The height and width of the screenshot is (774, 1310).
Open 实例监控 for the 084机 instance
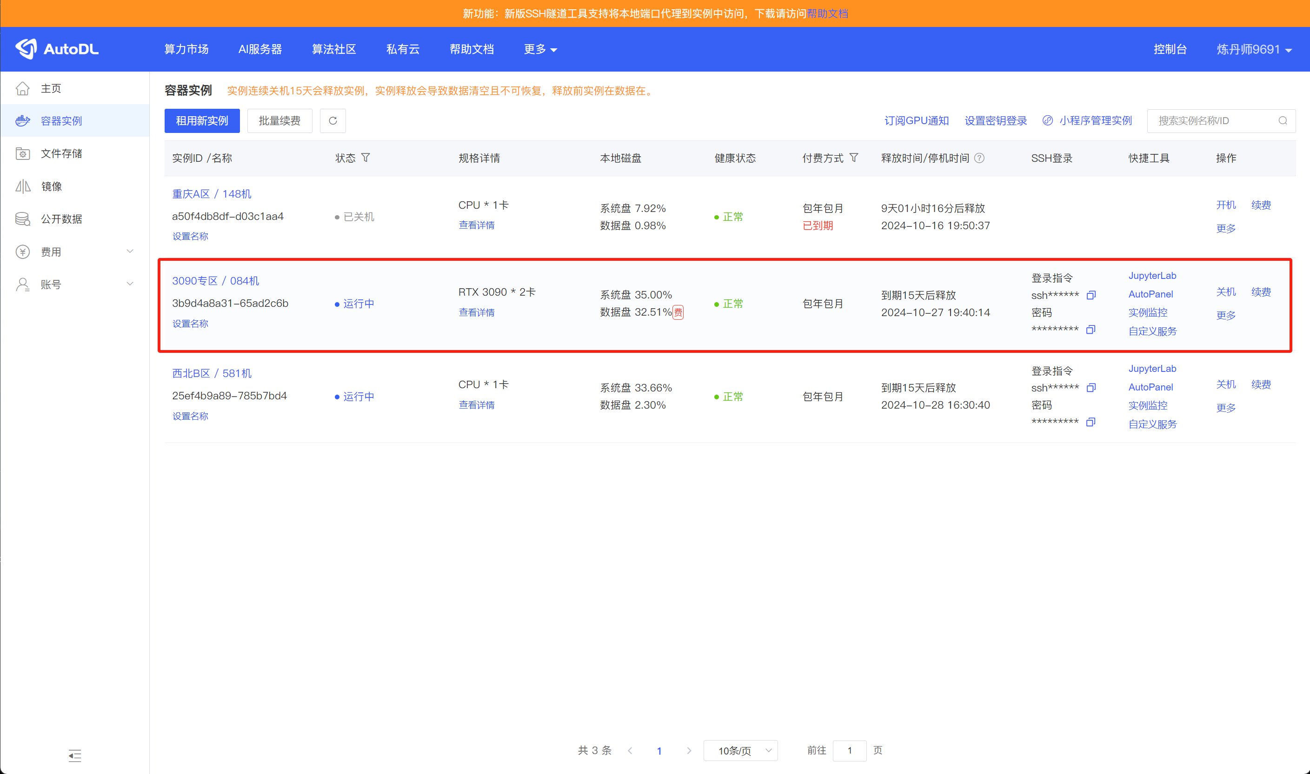pos(1148,312)
